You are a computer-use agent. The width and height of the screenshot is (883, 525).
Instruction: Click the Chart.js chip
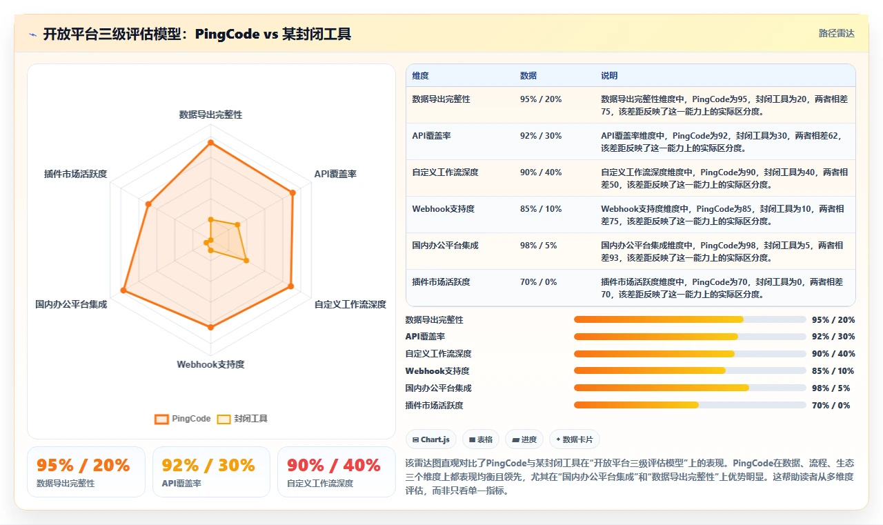click(x=431, y=439)
